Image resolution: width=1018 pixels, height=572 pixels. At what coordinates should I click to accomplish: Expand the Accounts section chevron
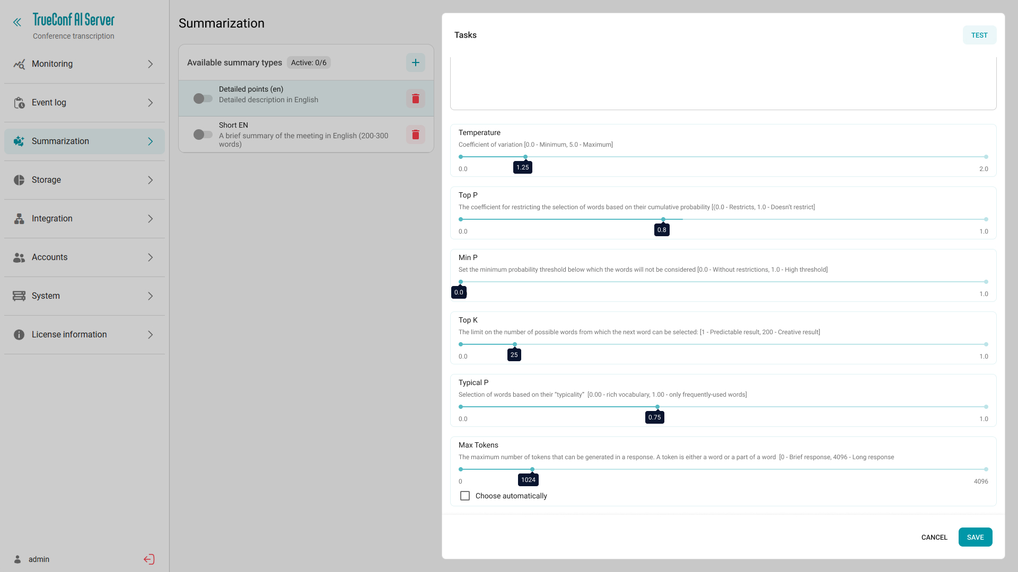click(x=151, y=257)
